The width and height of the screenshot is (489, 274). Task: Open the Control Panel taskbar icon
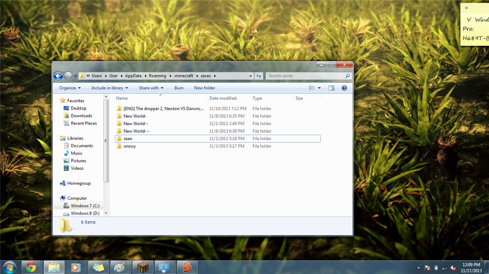pos(164,267)
